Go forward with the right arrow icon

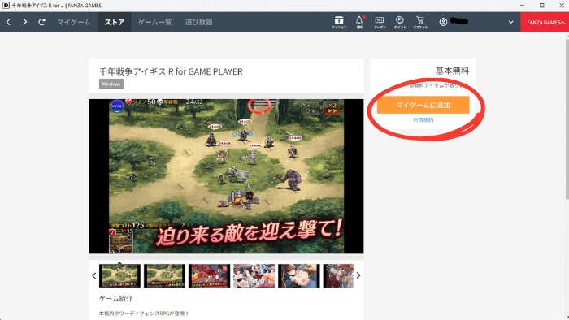click(24, 22)
